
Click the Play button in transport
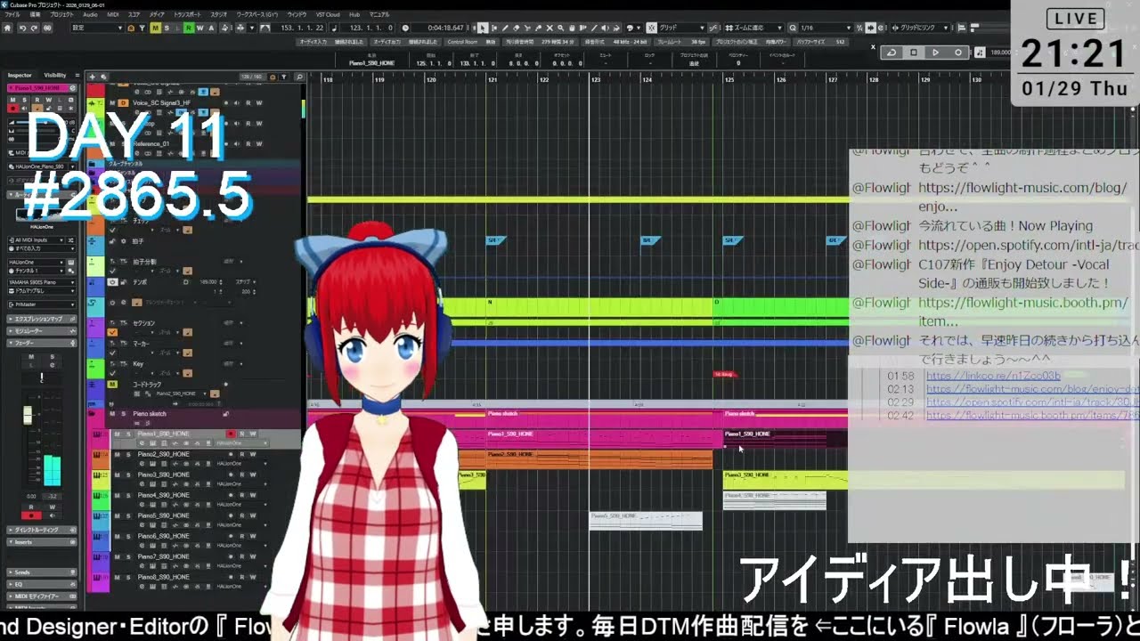coord(935,53)
